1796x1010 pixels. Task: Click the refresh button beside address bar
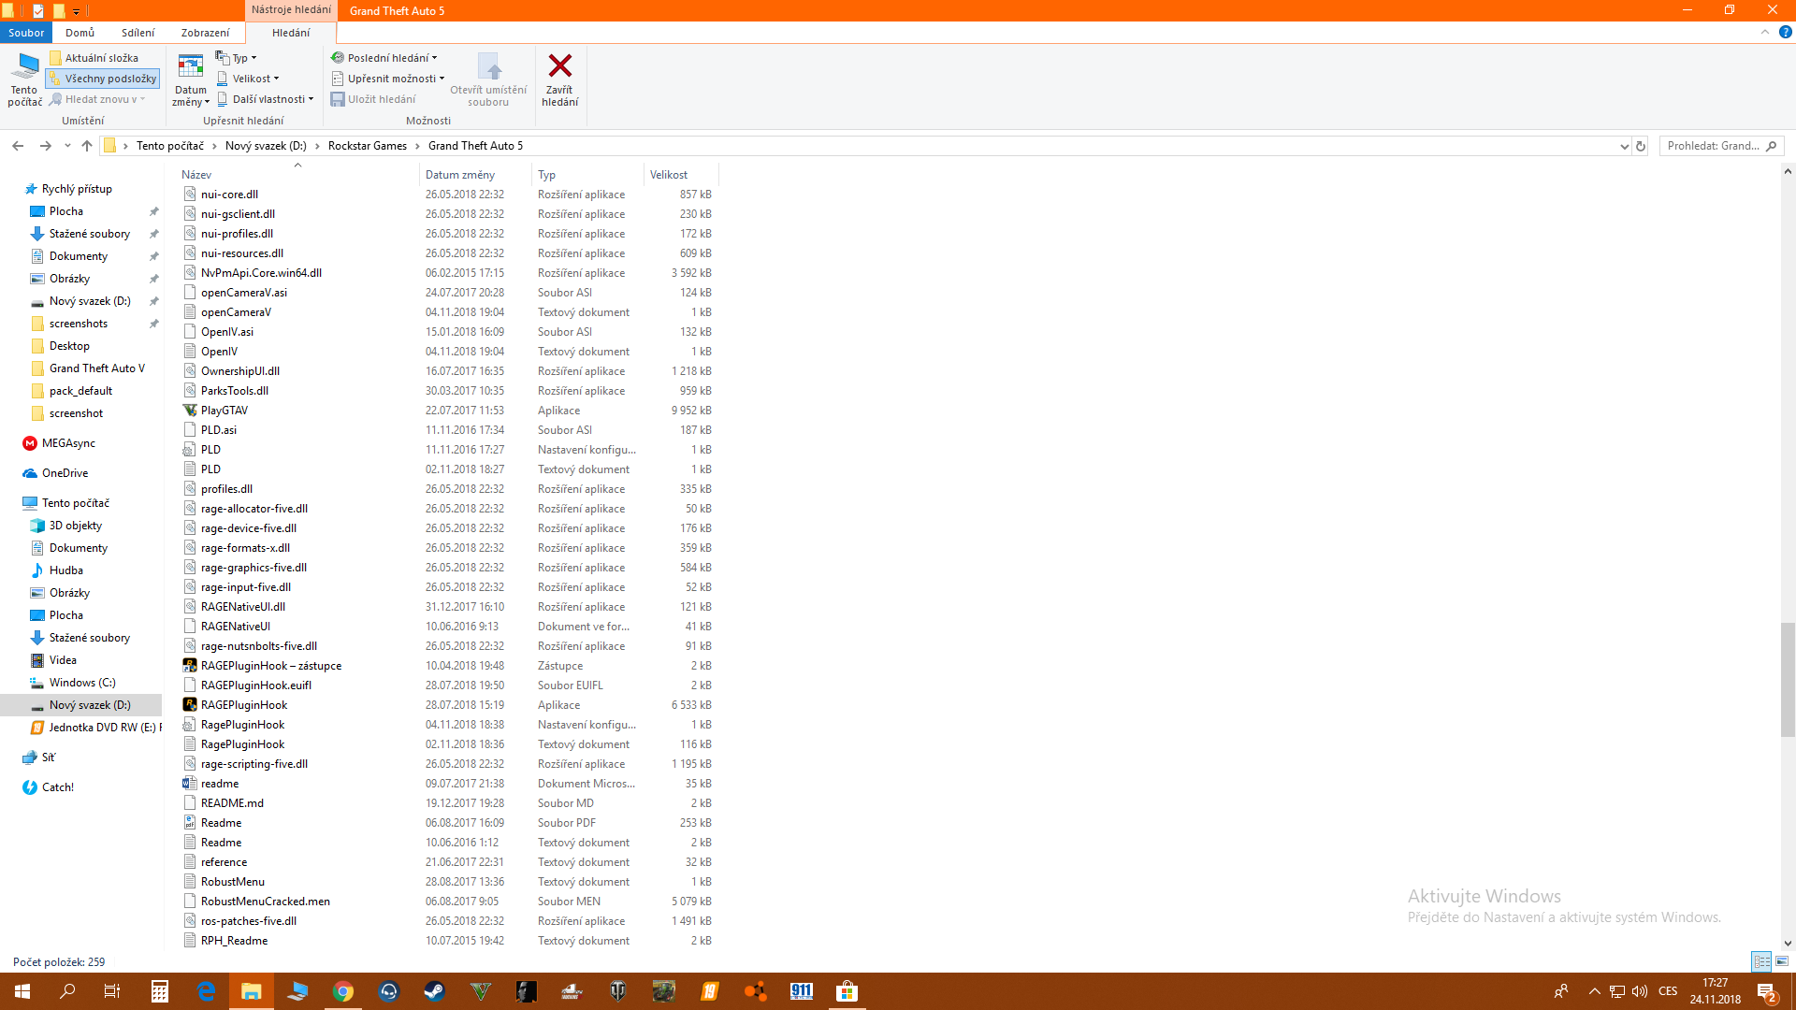(x=1640, y=146)
